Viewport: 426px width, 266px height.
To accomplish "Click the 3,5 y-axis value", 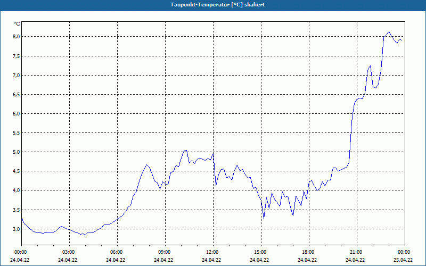I will click(x=17, y=210).
